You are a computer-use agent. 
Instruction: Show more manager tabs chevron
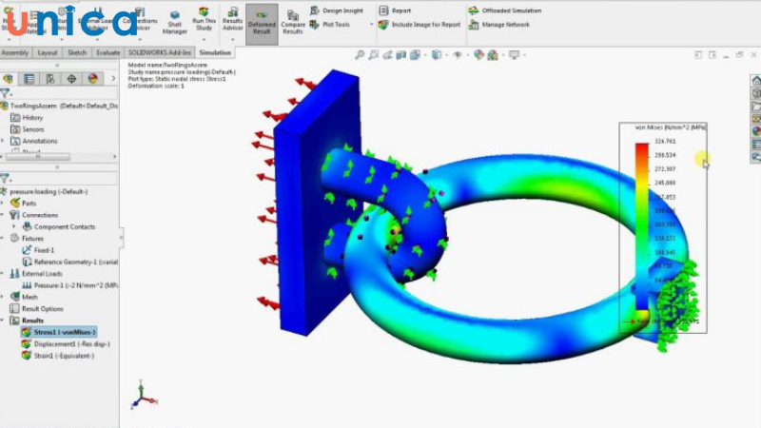click(x=113, y=79)
